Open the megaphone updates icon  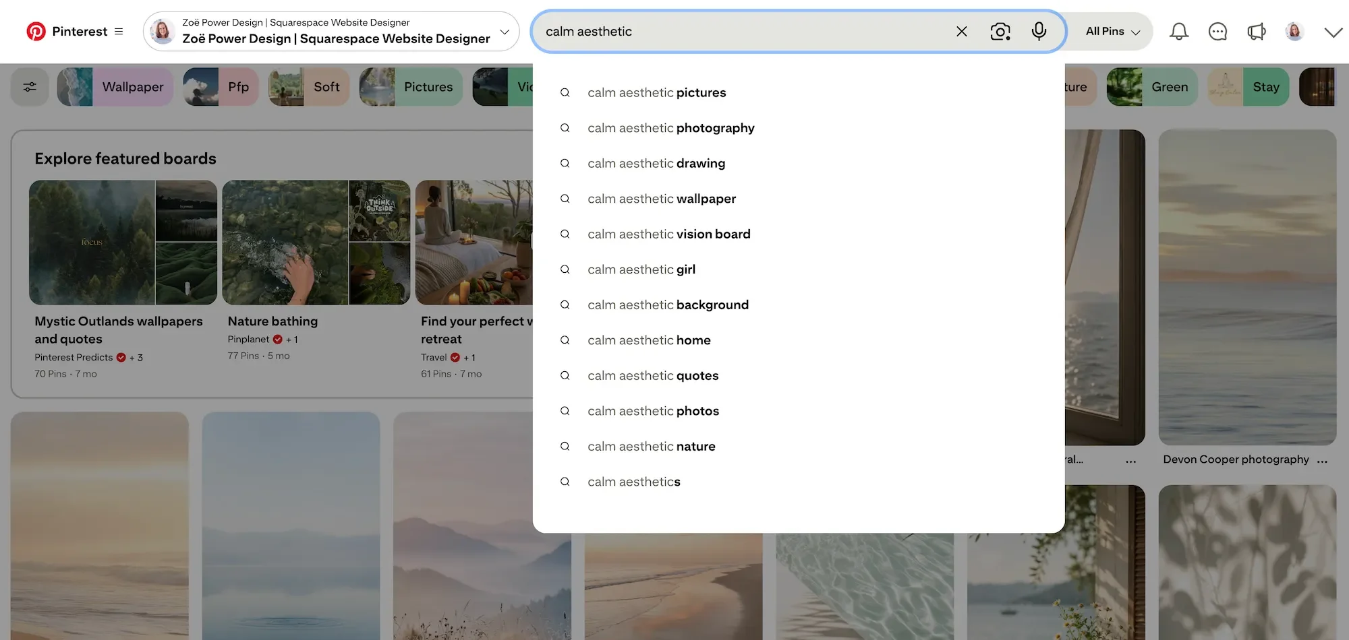tap(1256, 32)
